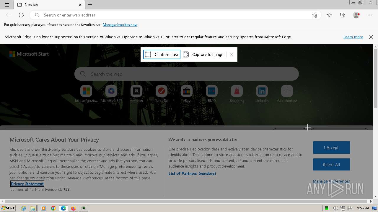Open Google Chrome from taskbar

tap(53, 208)
